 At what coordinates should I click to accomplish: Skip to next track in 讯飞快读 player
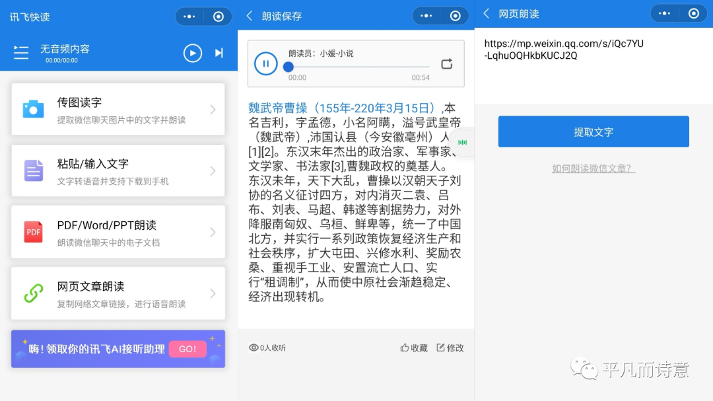point(219,54)
